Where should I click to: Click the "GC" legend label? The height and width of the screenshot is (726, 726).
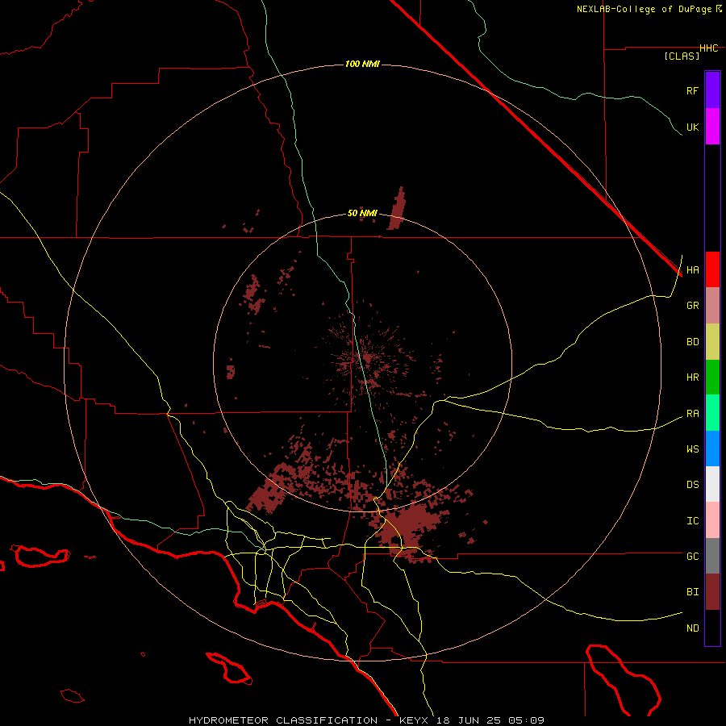coord(692,557)
